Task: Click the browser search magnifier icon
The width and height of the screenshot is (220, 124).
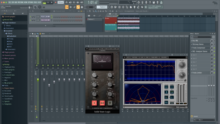Action: [6, 11]
